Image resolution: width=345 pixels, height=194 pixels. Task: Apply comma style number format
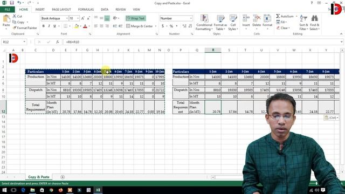[x=177, y=26]
